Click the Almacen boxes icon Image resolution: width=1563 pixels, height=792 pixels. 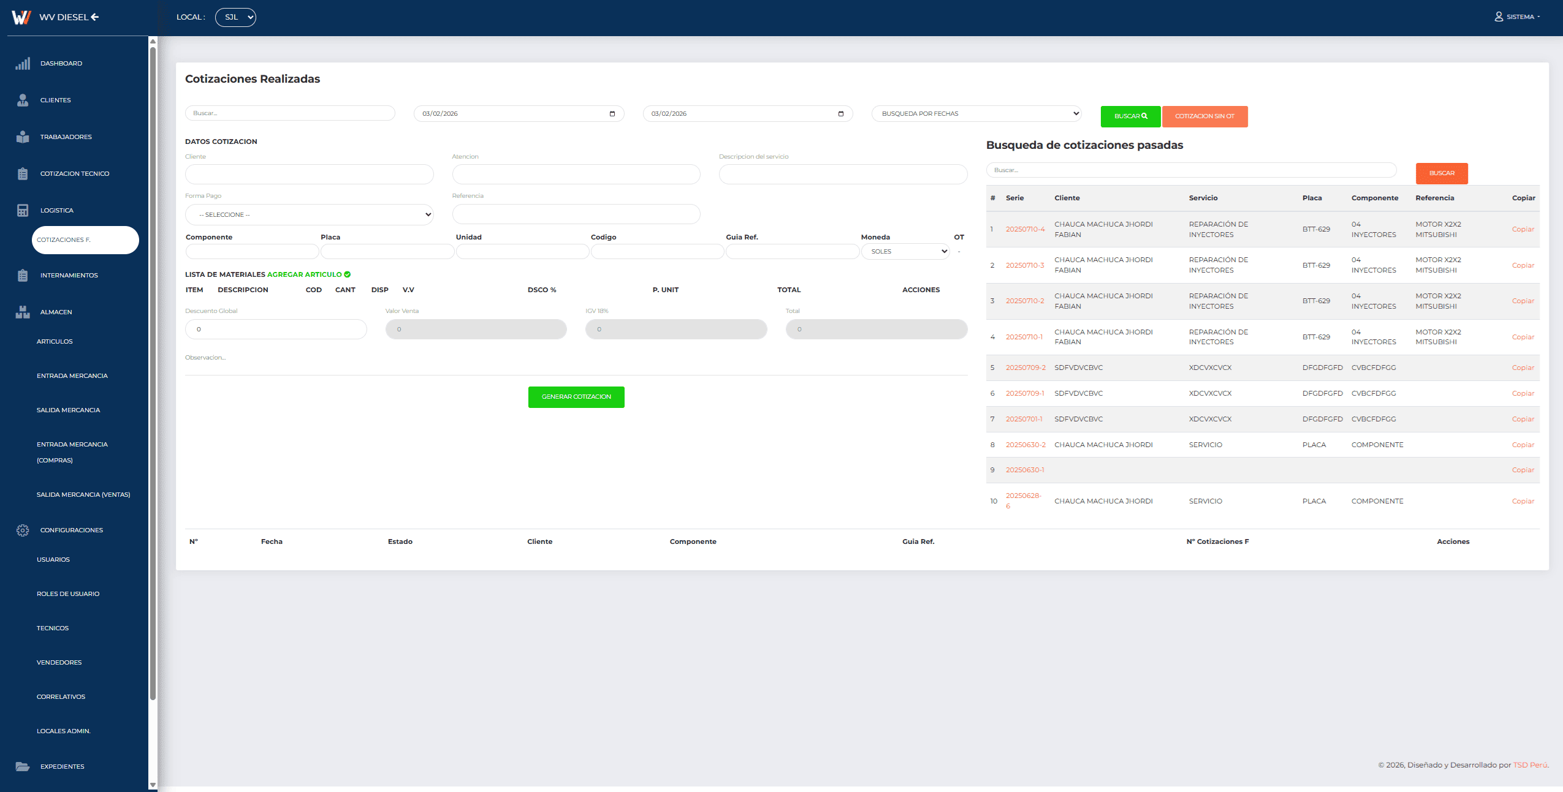[23, 312]
